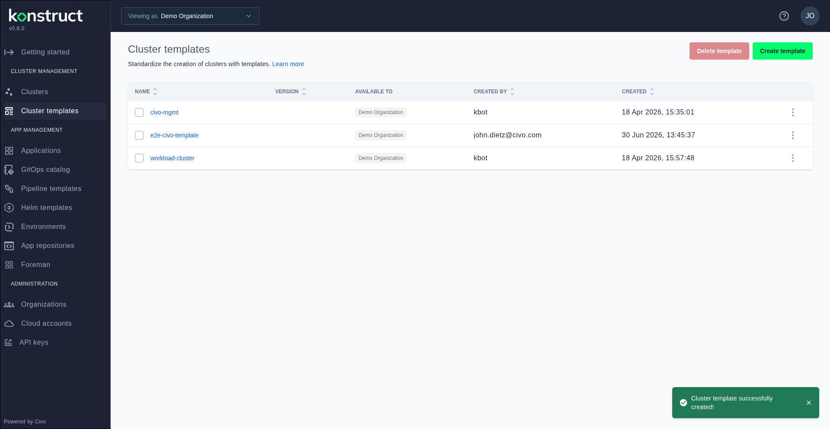Click the green success checkmark icon

[683, 403]
